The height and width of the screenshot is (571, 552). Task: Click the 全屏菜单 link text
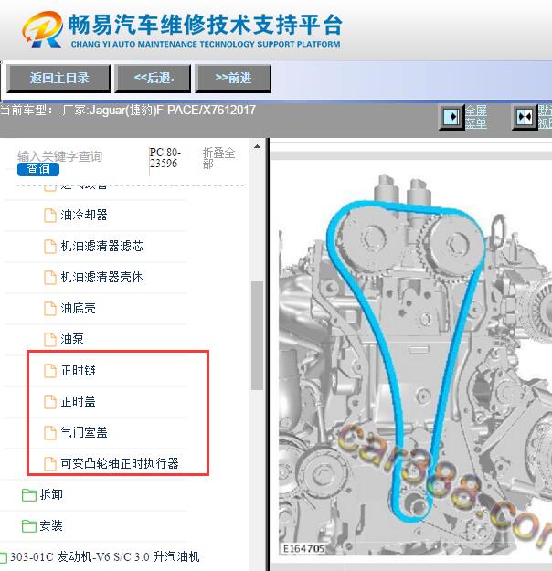coord(476,117)
